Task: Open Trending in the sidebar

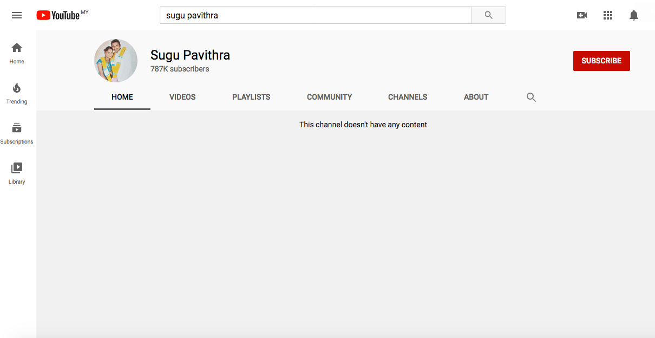Action: click(x=17, y=93)
